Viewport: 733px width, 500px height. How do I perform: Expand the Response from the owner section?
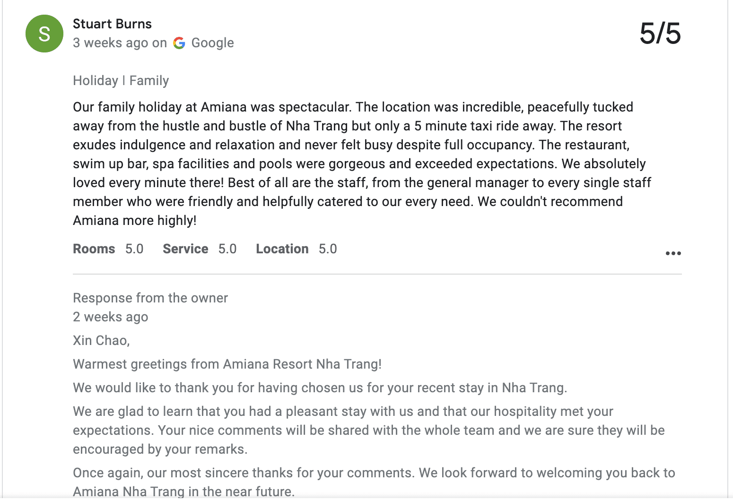click(150, 298)
